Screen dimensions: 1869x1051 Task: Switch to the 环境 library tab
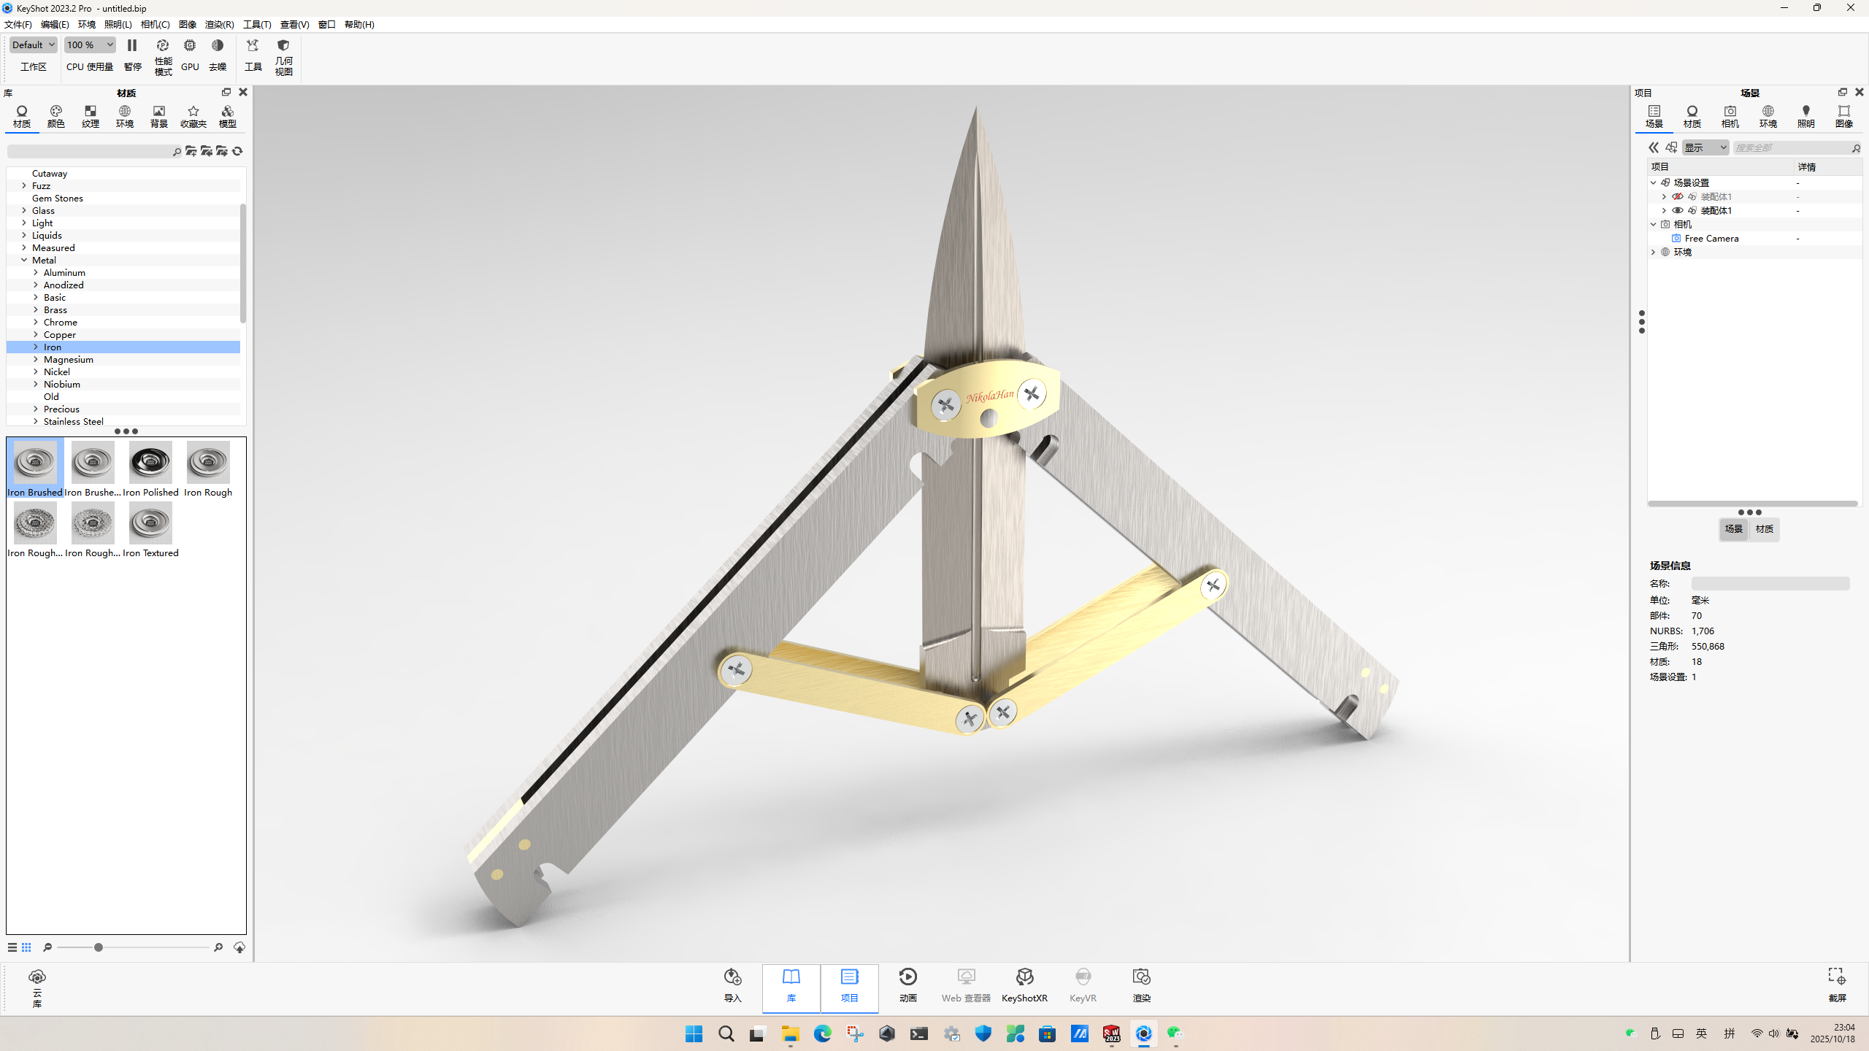(x=125, y=116)
